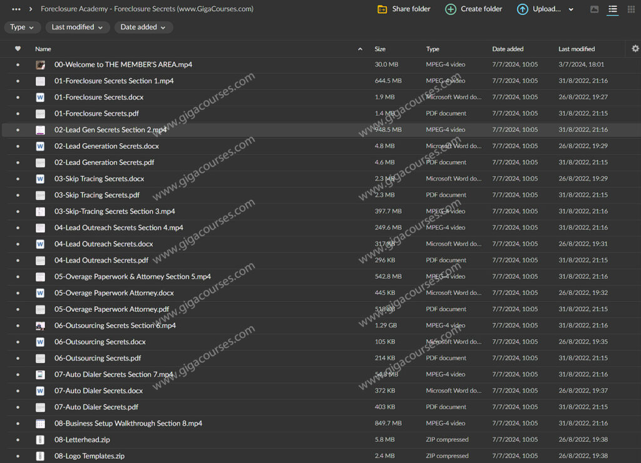The height and width of the screenshot is (463, 641).
Task: Select file name 05-Overage Paperwork Attorney.pdf
Action: coord(111,309)
